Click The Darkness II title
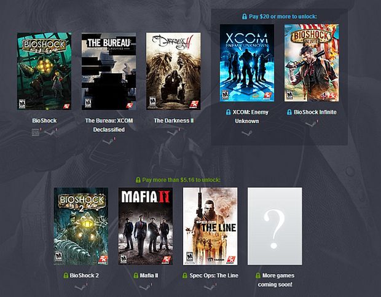 point(173,121)
